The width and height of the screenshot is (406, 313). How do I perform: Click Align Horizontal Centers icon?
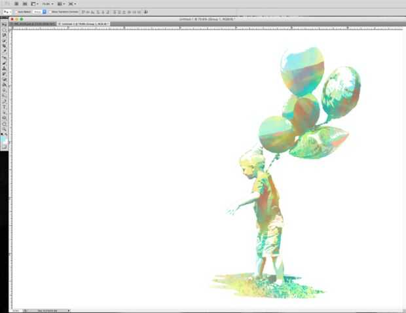[103, 12]
